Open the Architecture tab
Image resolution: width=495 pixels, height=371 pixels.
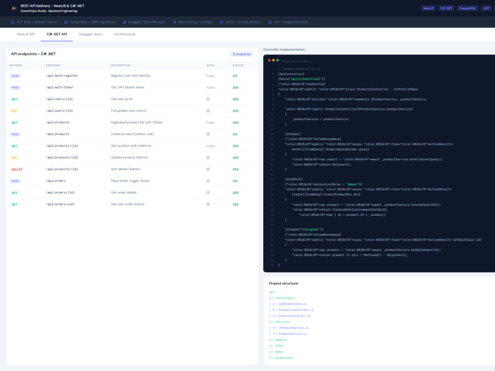click(x=125, y=34)
